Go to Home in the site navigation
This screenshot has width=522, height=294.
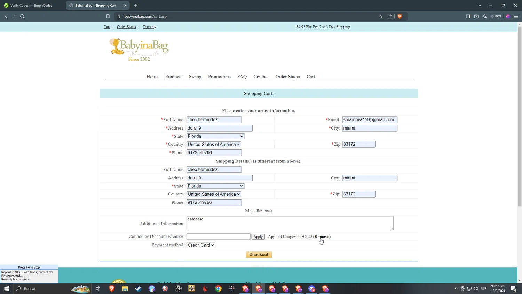(x=152, y=77)
